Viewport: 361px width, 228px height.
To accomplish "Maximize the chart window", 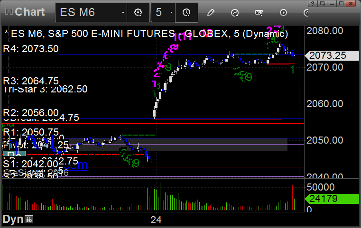I will coord(341,3).
